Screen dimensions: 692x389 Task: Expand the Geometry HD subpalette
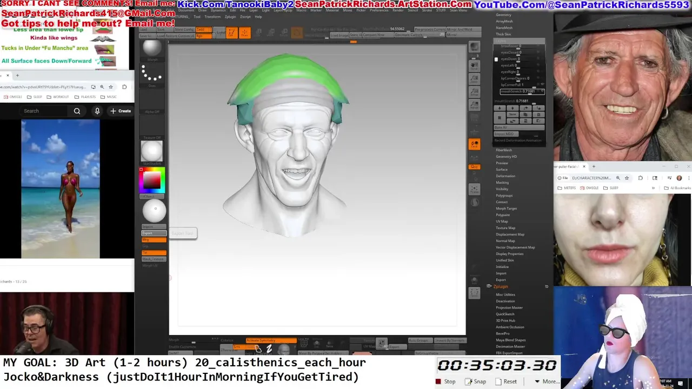(x=506, y=157)
